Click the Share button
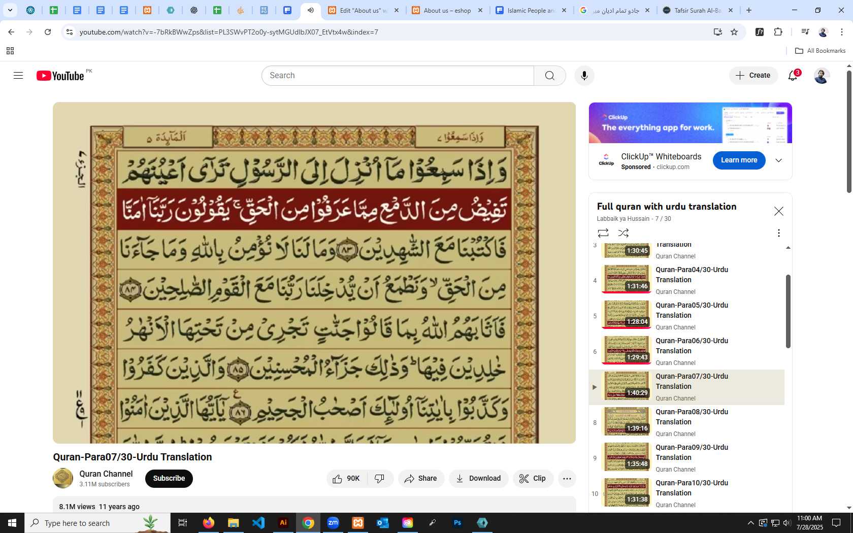Image resolution: width=853 pixels, height=533 pixels. coord(421,479)
